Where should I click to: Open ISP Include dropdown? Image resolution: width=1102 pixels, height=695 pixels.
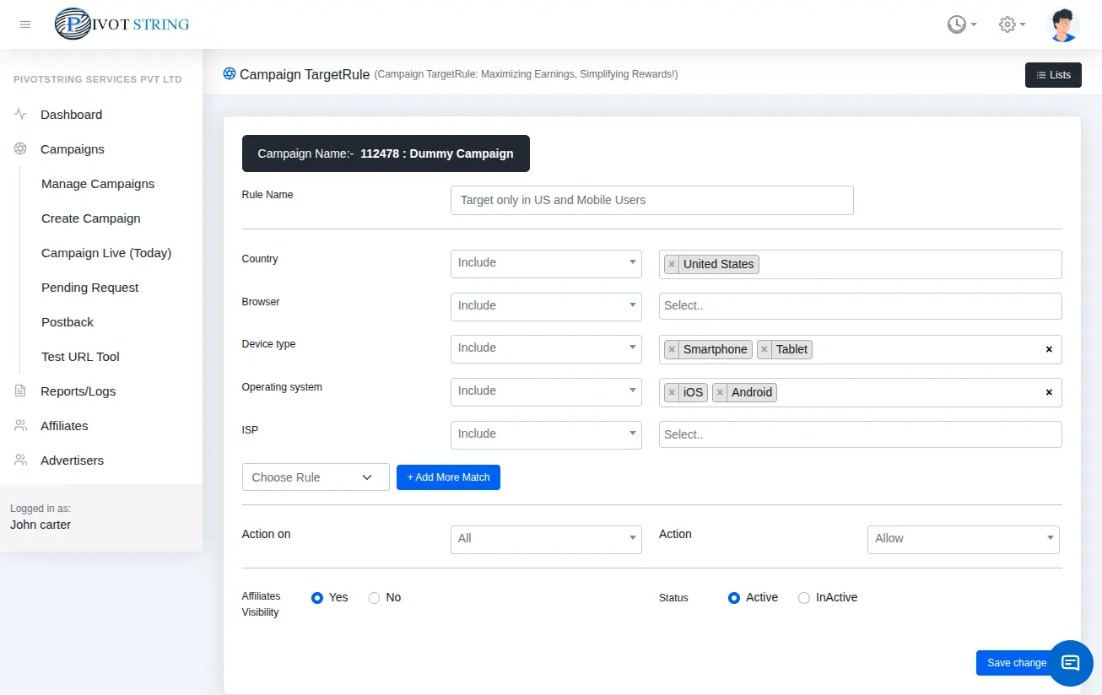click(546, 434)
